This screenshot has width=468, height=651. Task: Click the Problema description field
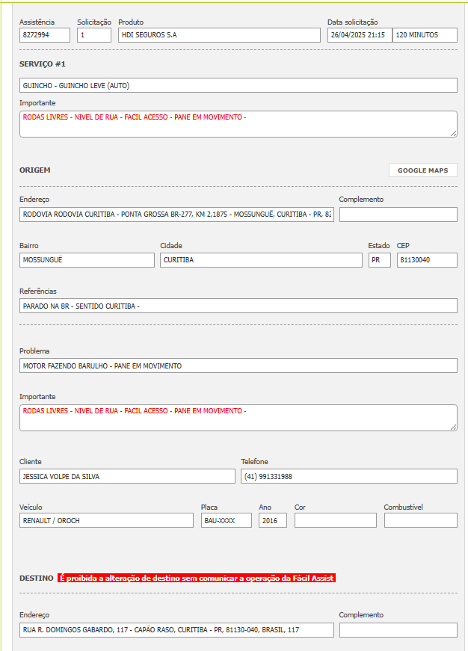pos(238,365)
